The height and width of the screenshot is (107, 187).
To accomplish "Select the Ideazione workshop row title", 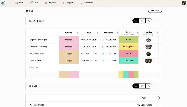I will 39,47.
